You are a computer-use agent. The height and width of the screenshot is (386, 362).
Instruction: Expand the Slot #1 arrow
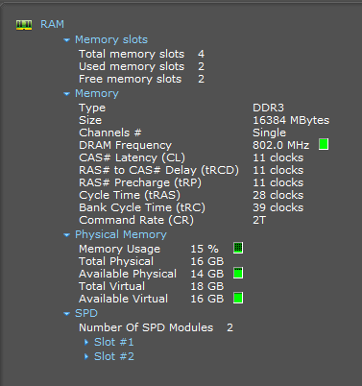click(86, 342)
